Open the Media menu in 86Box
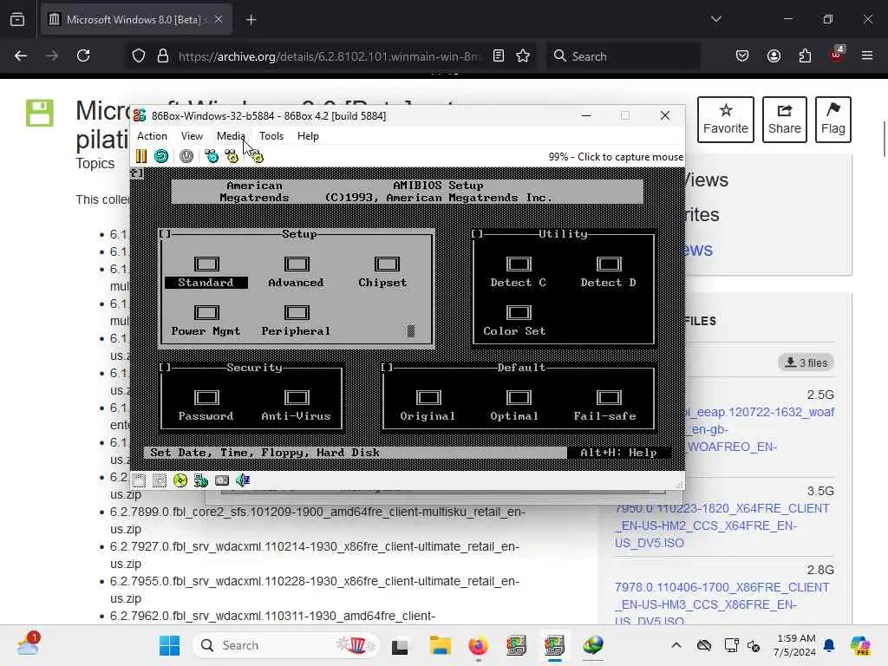Viewport: 888px width, 666px height. coord(231,136)
